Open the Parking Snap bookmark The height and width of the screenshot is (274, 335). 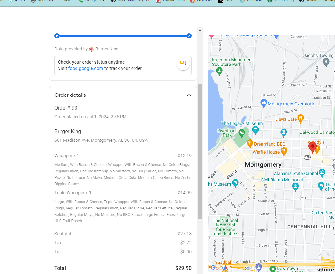tap(170, 1)
